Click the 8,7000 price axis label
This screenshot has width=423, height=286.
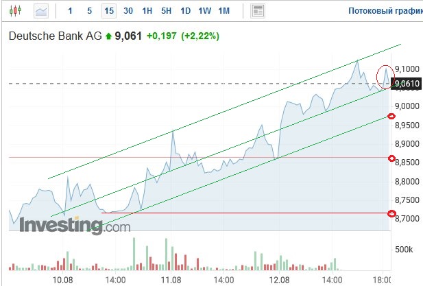[x=407, y=218]
